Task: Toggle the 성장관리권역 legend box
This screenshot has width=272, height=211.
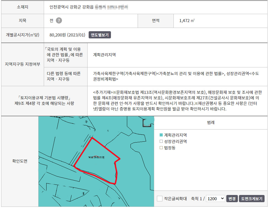Action: (161, 141)
